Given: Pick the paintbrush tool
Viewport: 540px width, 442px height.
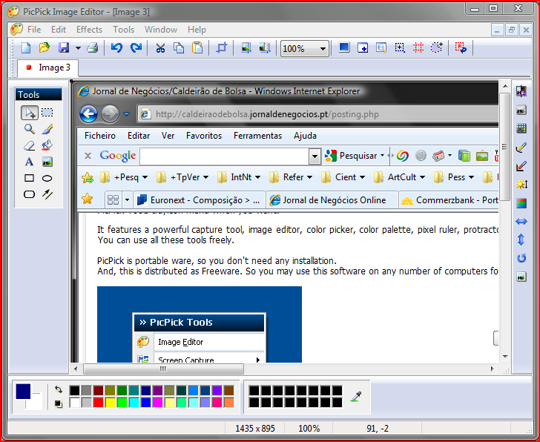Looking at the screenshot, I should tap(47, 129).
